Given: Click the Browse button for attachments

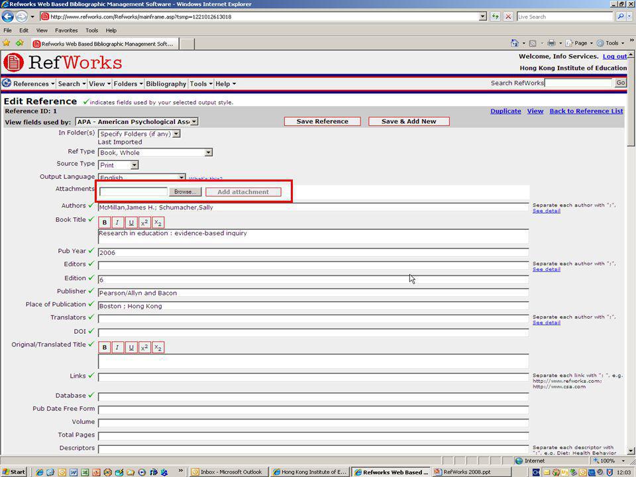Looking at the screenshot, I should click(185, 192).
